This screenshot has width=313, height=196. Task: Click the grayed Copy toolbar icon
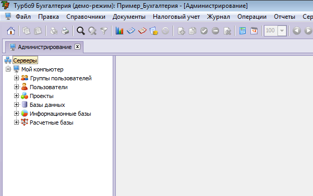click(26, 31)
